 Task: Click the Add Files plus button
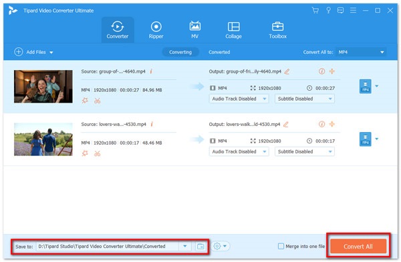click(x=19, y=52)
